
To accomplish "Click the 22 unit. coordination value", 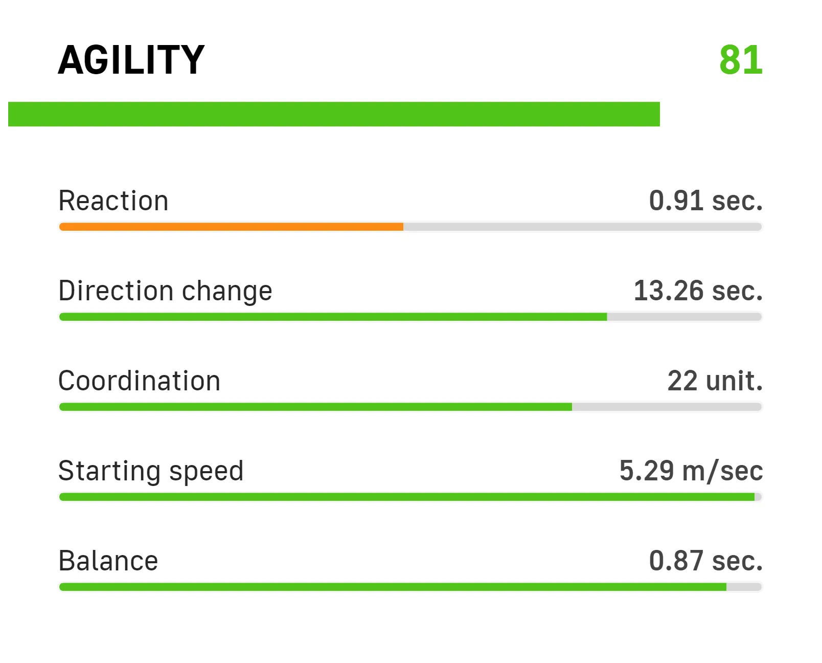I will point(715,381).
